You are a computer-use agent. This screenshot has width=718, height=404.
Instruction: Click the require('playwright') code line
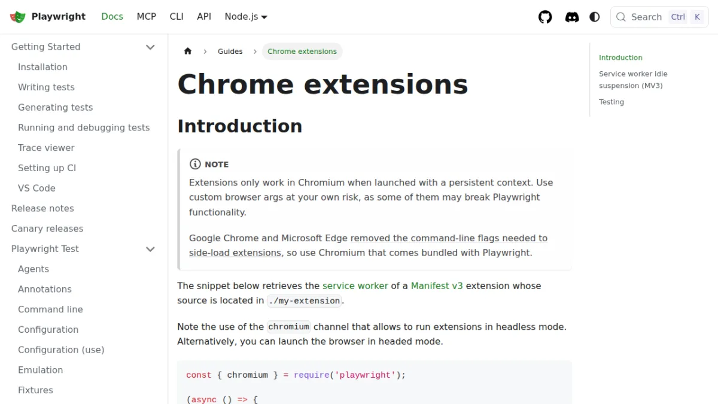coord(296,375)
